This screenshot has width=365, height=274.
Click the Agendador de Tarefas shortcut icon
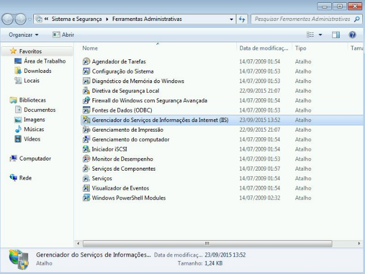pyautogui.click(x=86, y=62)
